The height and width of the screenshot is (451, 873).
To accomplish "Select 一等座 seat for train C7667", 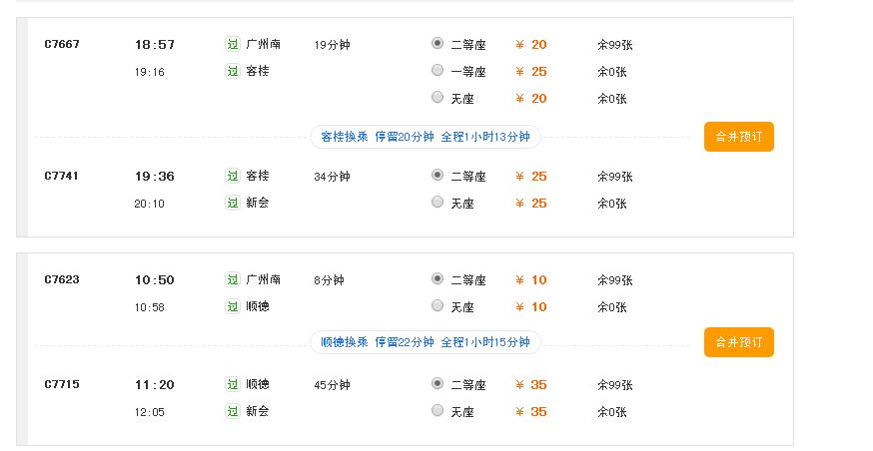I will pyautogui.click(x=437, y=71).
